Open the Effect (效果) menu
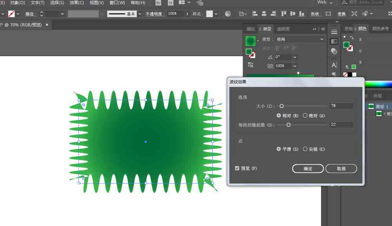This screenshot has height=226, width=392. click(77, 3)
